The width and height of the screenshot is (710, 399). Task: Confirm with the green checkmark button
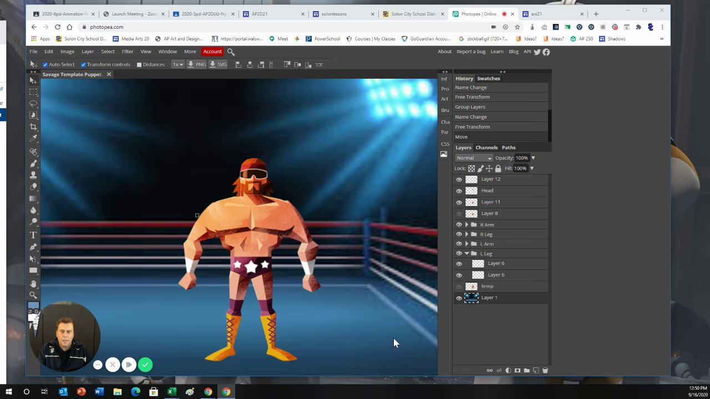point(145,365)
